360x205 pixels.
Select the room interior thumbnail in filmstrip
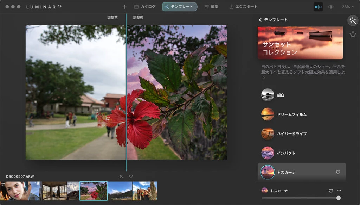54,191
